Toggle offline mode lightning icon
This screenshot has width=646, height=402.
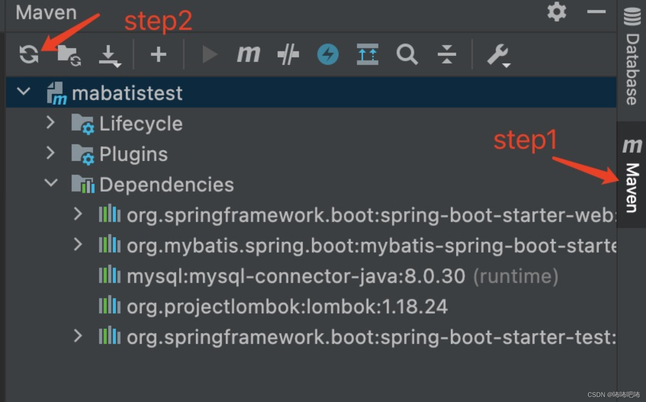pos(328,54)
